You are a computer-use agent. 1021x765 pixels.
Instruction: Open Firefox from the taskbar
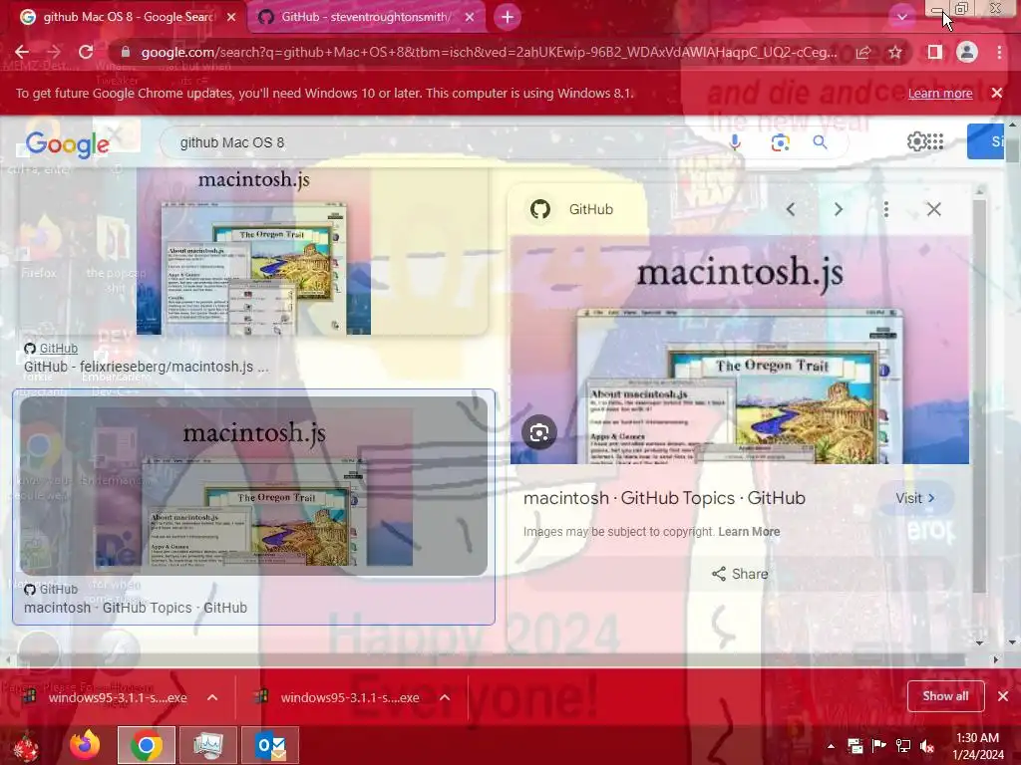coord(86,745)
